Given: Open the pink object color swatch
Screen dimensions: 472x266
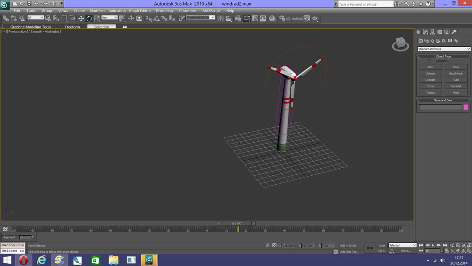Looking at the screenshot, I should pyautogui.click(x=466, y=107).
